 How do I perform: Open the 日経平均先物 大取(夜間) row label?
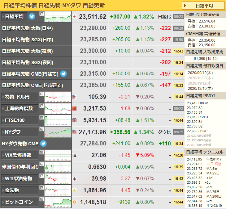point(27,51)
